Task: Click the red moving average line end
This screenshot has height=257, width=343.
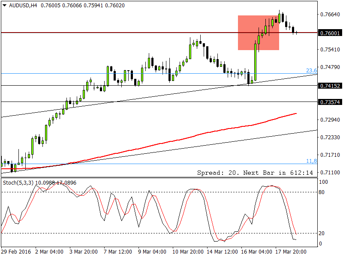Action: (x=296, y=114)
